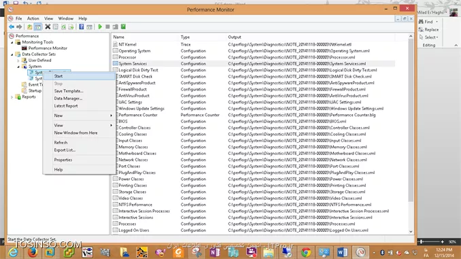Choose Refresh in the context menu
Screen dimensions: 461x259
79,142
